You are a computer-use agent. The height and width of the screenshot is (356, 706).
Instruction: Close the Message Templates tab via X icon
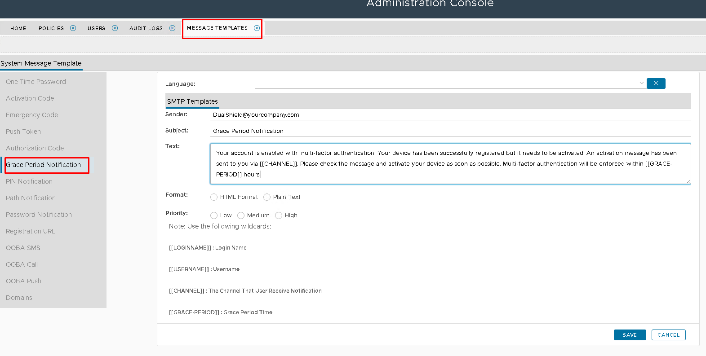click(257, 28)
